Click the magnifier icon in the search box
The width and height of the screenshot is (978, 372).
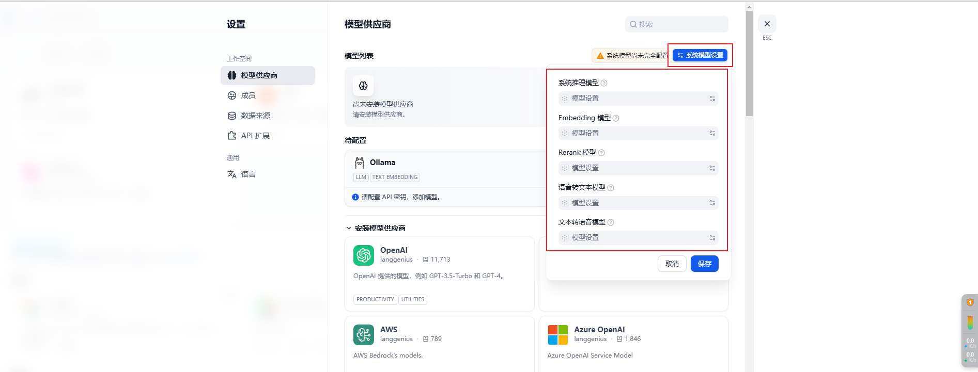tap(633, 24)
